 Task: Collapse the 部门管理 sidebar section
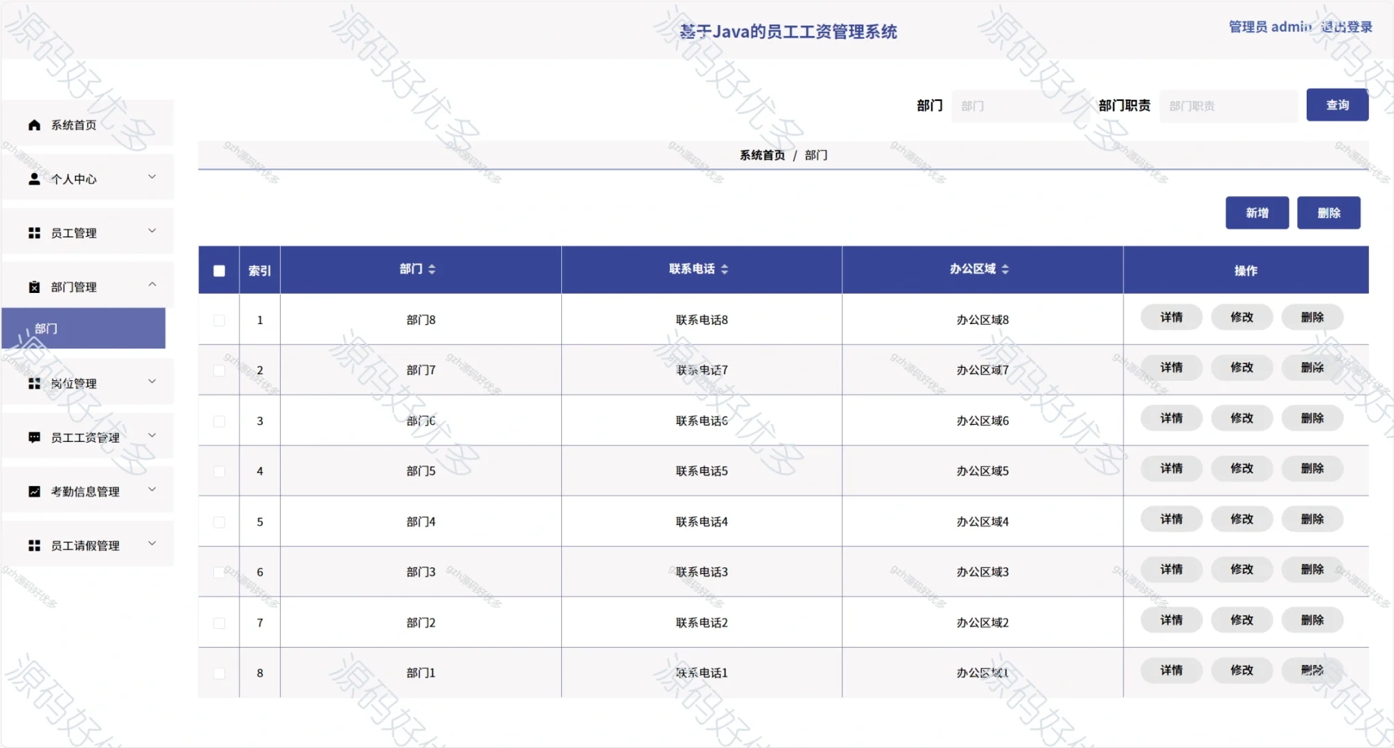[x=152, y=285]
